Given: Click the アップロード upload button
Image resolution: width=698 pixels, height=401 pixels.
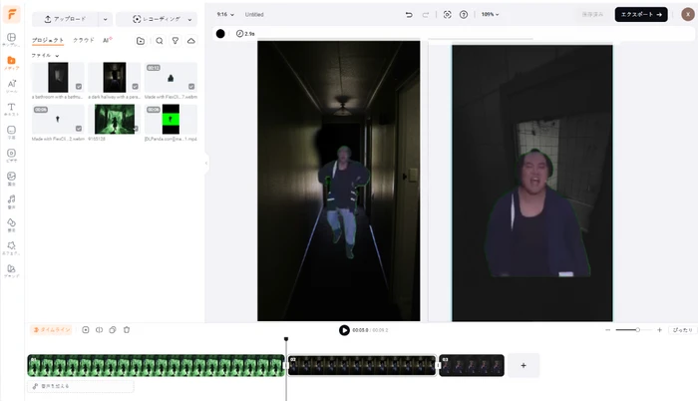Looking at the screenshot, I should [x=65, y=19].
